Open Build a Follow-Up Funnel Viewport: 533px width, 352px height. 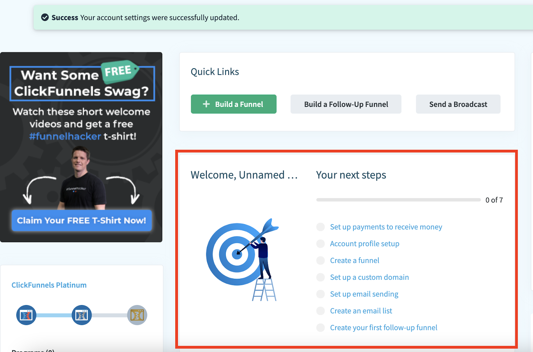coord(346,104)
